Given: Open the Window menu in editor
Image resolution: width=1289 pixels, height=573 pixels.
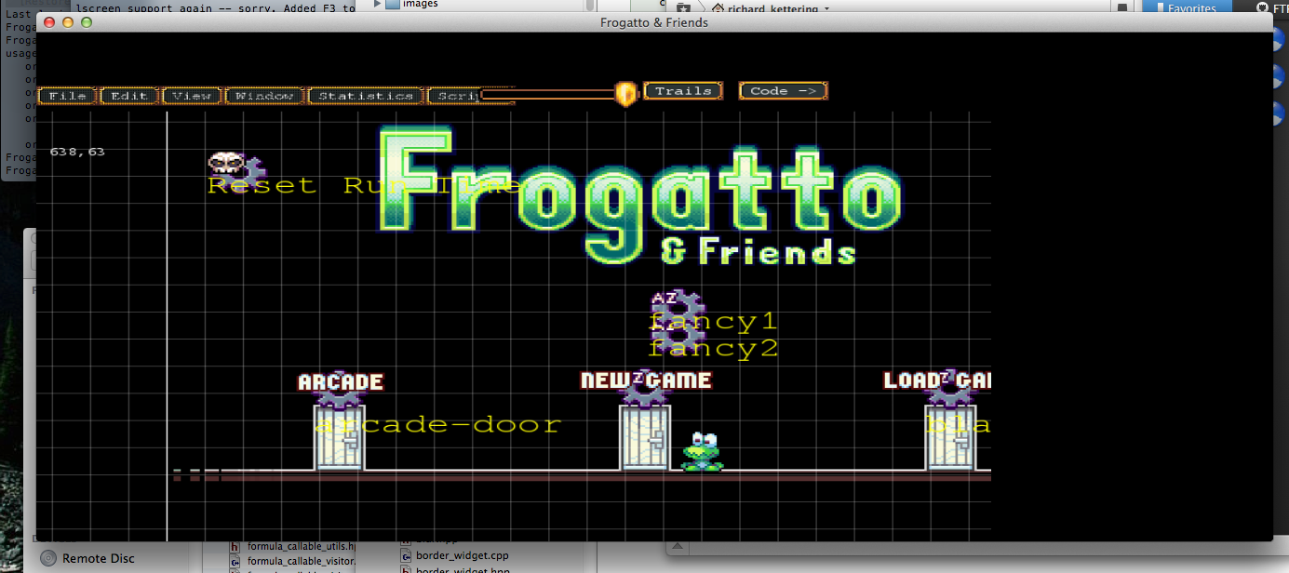Looking at the screenshot, I should pyautogui.click(x=265, y=96).
